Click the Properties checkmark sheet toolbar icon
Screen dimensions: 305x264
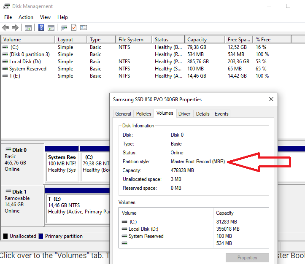click(x=74, y=27)
